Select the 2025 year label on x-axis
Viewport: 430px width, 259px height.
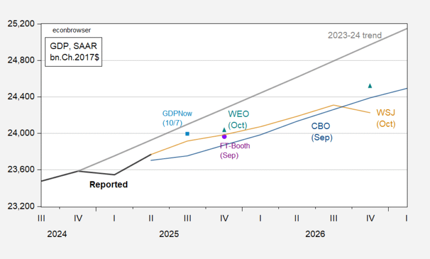tap(169, 234)
